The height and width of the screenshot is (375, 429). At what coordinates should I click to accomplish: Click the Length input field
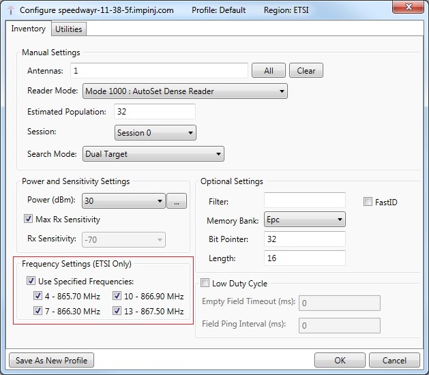305,258
